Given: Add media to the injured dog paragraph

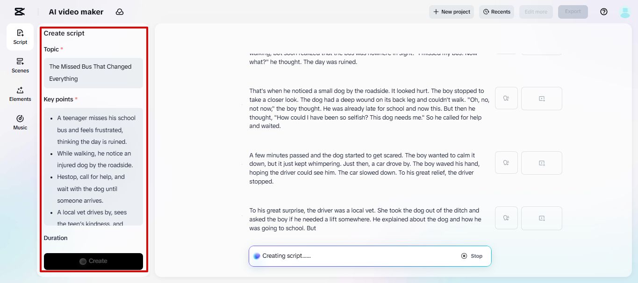Looking at the screenshot, I should click(541, 98).
